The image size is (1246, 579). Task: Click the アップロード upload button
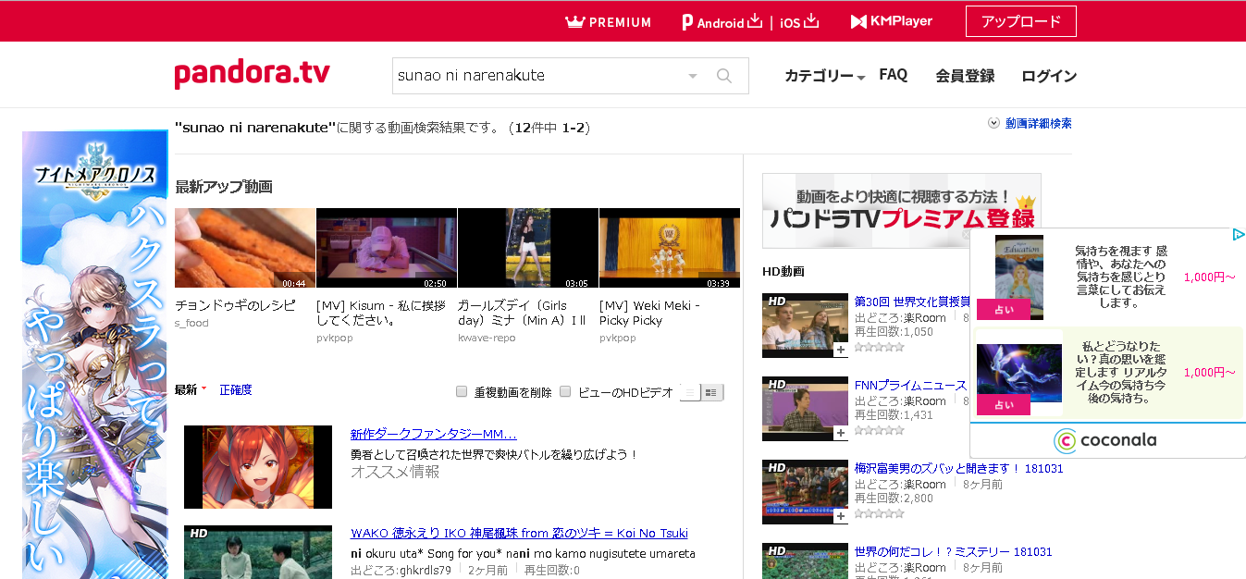(1020, 21)
